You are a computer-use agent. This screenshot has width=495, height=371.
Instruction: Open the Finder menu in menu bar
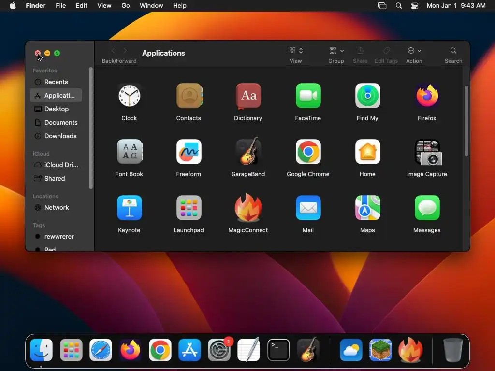point(36,6)
